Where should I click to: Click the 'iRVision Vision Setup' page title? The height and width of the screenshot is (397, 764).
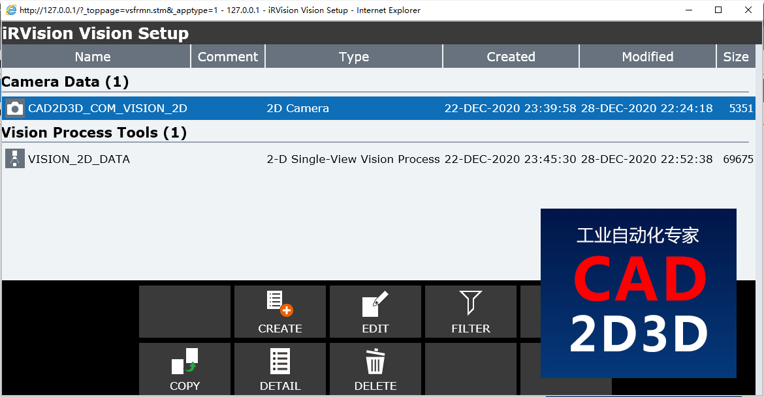pos(95,33)
